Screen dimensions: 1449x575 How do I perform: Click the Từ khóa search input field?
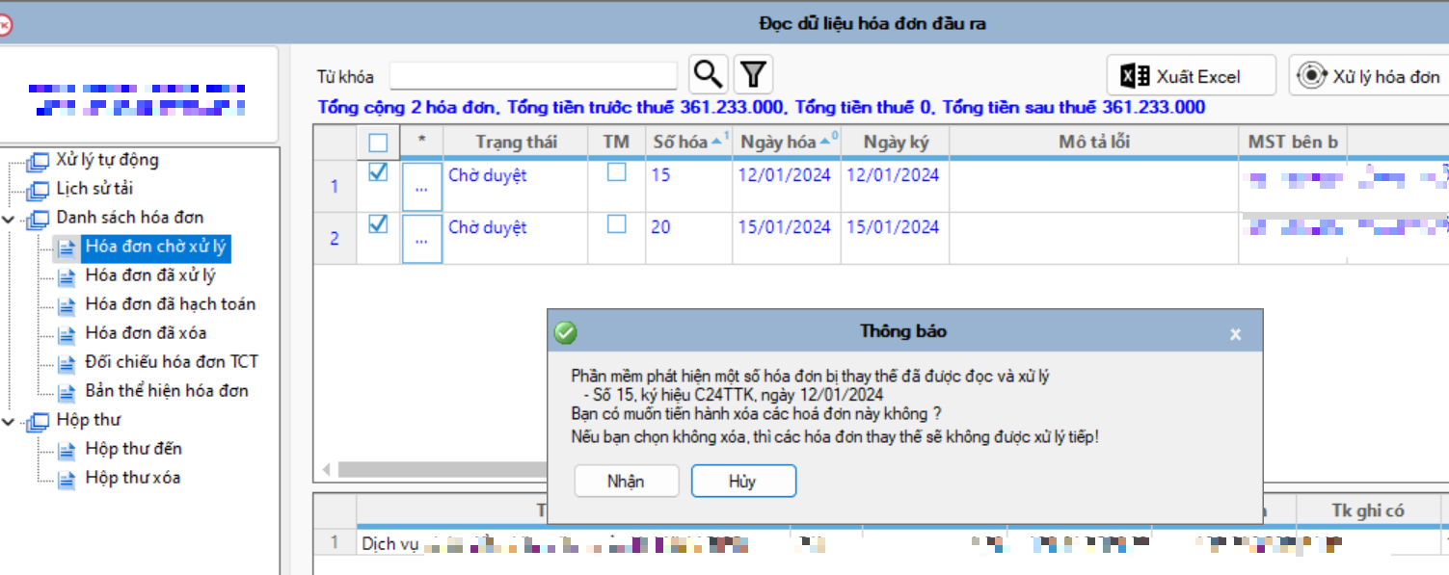[533, 76]
